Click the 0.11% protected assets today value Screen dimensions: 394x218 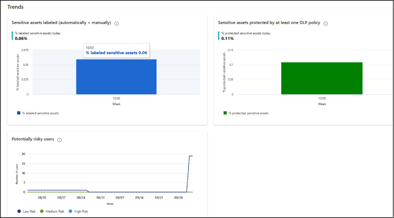point(227,39)
